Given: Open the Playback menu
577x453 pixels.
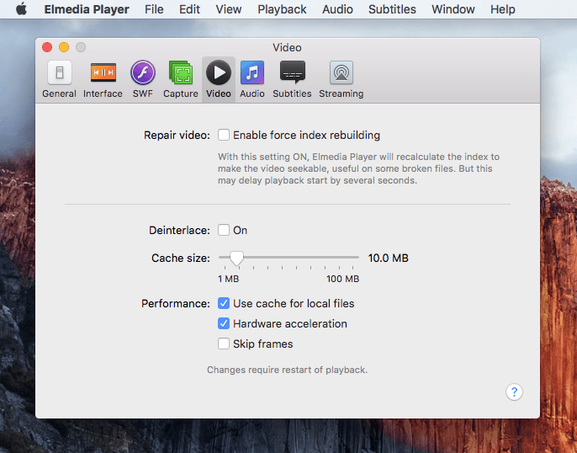Looking at the screenshot, I should (x=282, y=9).
